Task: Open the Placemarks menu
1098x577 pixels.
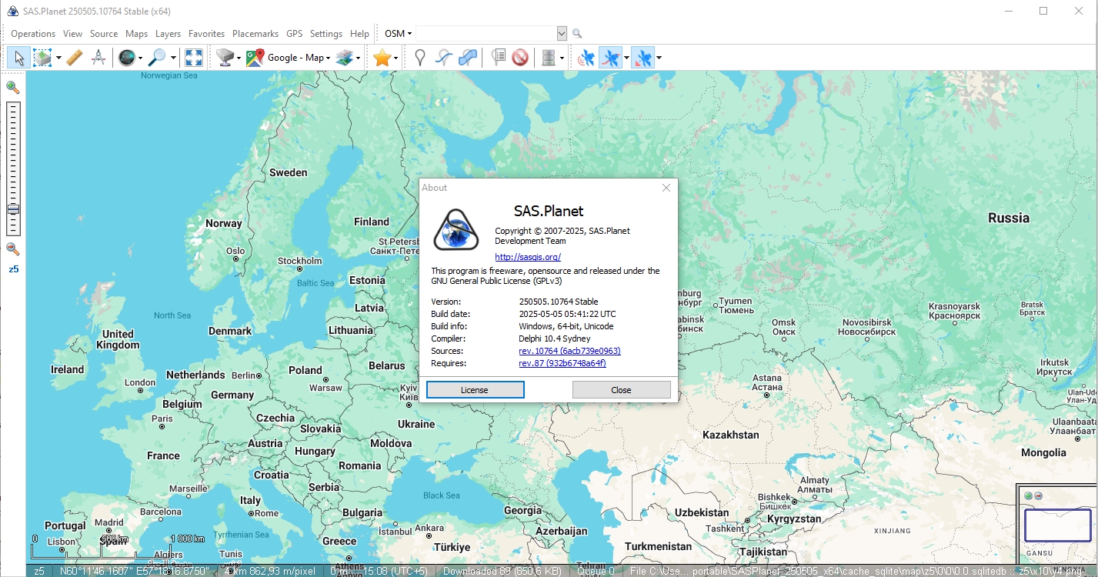Action: coord(255,34)
